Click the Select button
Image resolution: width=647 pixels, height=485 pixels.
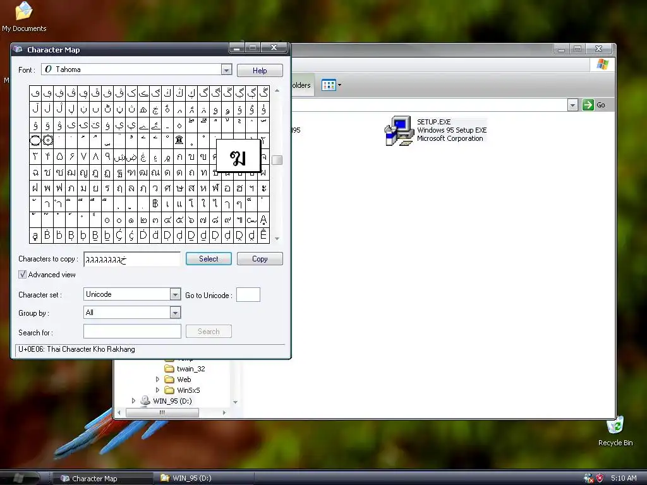coord(209,258)
